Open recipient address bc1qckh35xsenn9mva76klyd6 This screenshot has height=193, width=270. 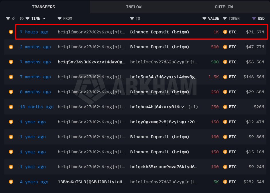coord(164,167)
